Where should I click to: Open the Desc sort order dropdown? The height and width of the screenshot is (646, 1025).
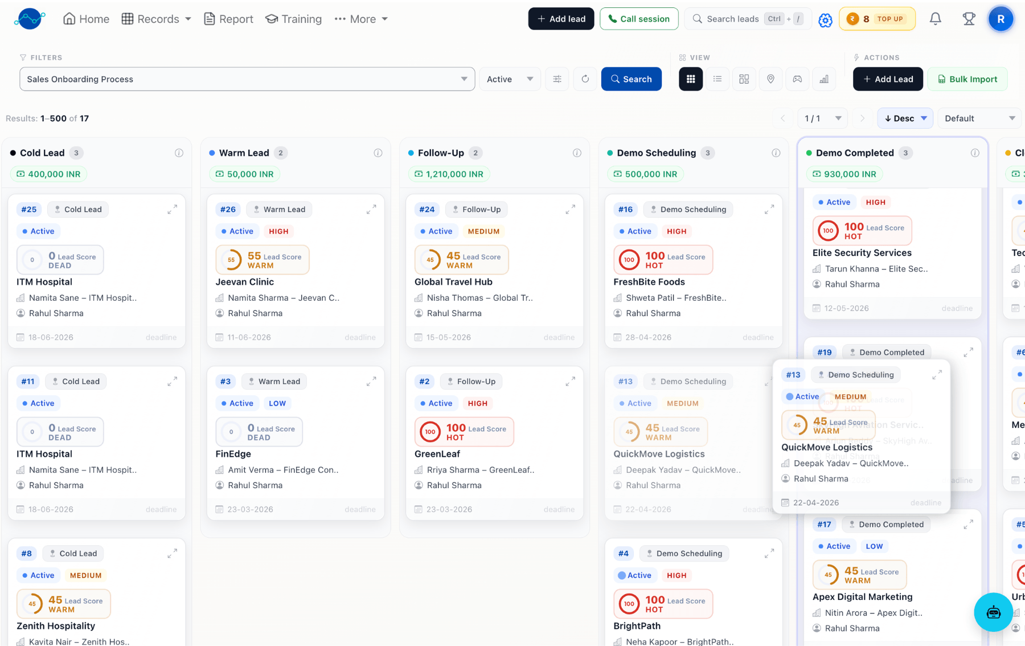[905, 118]
